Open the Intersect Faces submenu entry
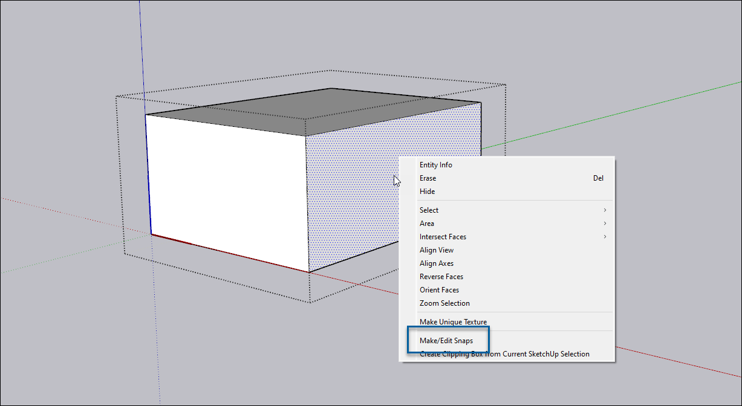This screenshot has height=406, width=742. point(507,237)
